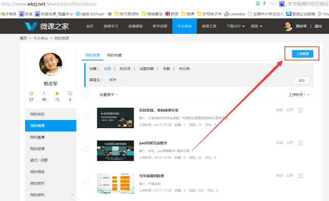Screen dimensions: 329x201
Task: Click the 添加 button
Action: 301,81
